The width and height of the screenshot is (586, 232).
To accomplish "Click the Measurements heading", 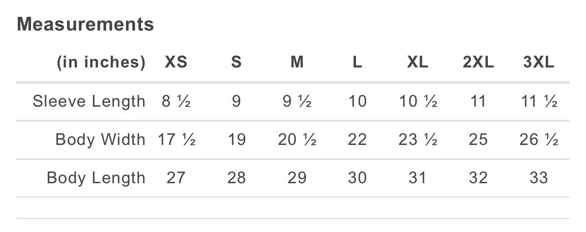I will coord(85,24).
